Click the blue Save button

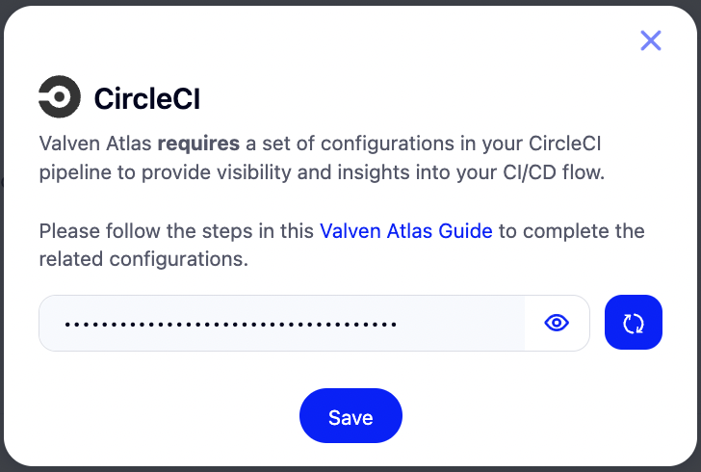point(350,415)
